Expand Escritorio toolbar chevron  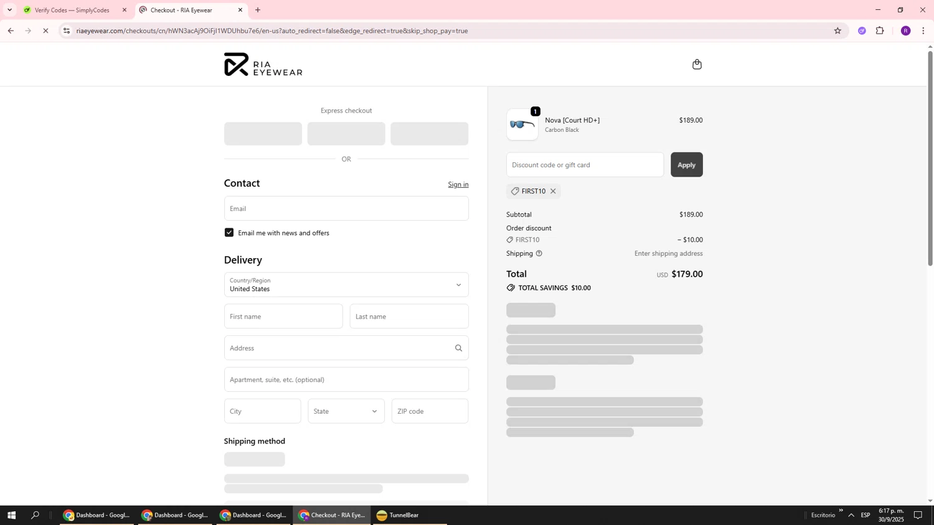click(x=841, y=511)
